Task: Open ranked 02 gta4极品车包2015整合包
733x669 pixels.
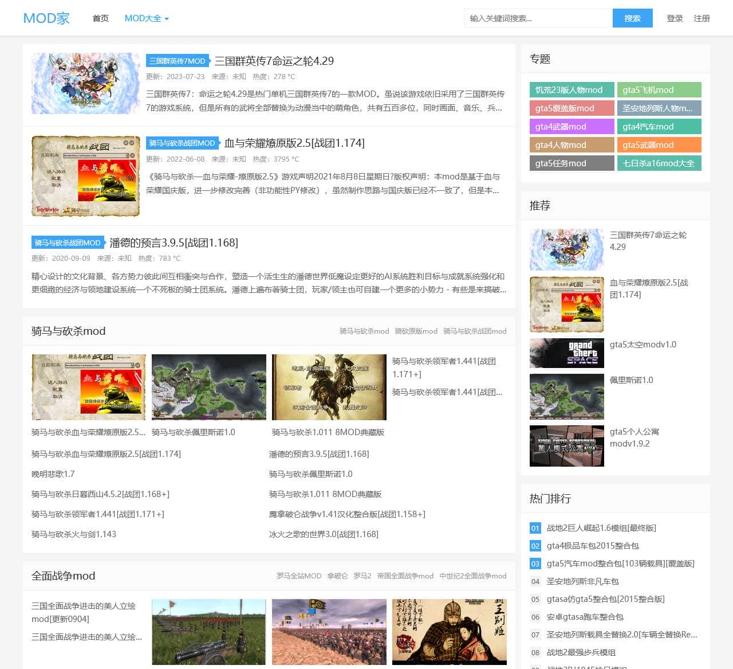Action: click(593, 546)
